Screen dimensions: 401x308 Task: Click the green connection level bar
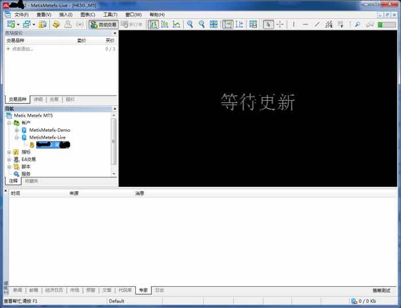[387, 25]
